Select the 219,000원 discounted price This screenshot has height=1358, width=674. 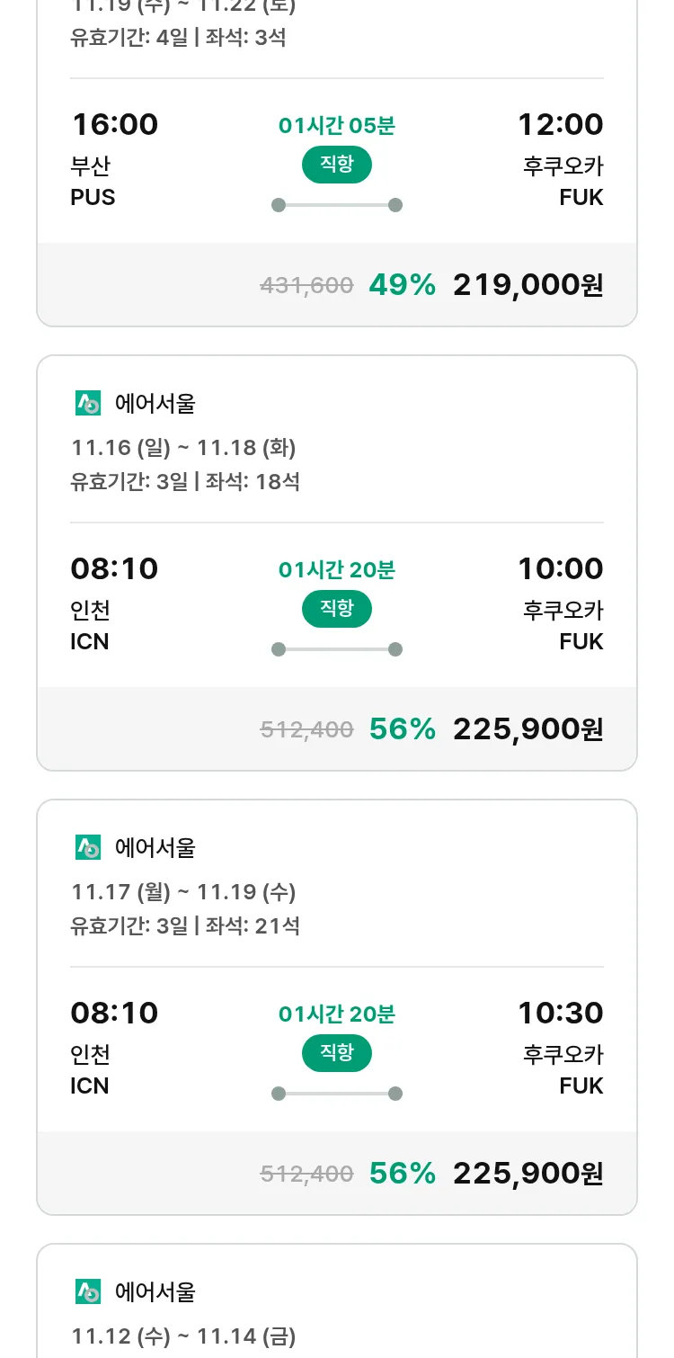[528, 285]
